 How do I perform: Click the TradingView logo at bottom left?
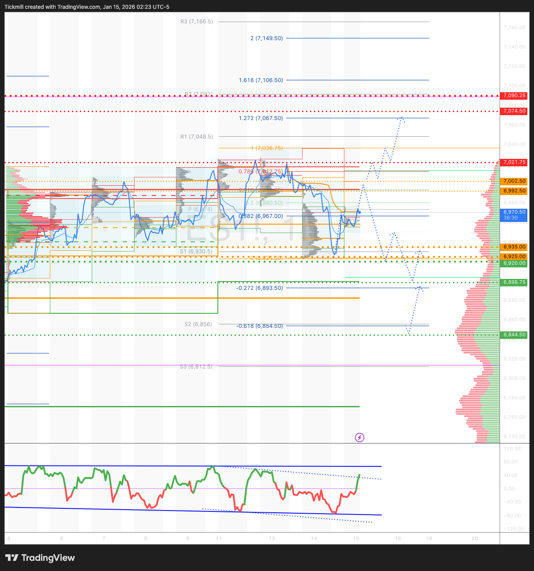(40, 558)
